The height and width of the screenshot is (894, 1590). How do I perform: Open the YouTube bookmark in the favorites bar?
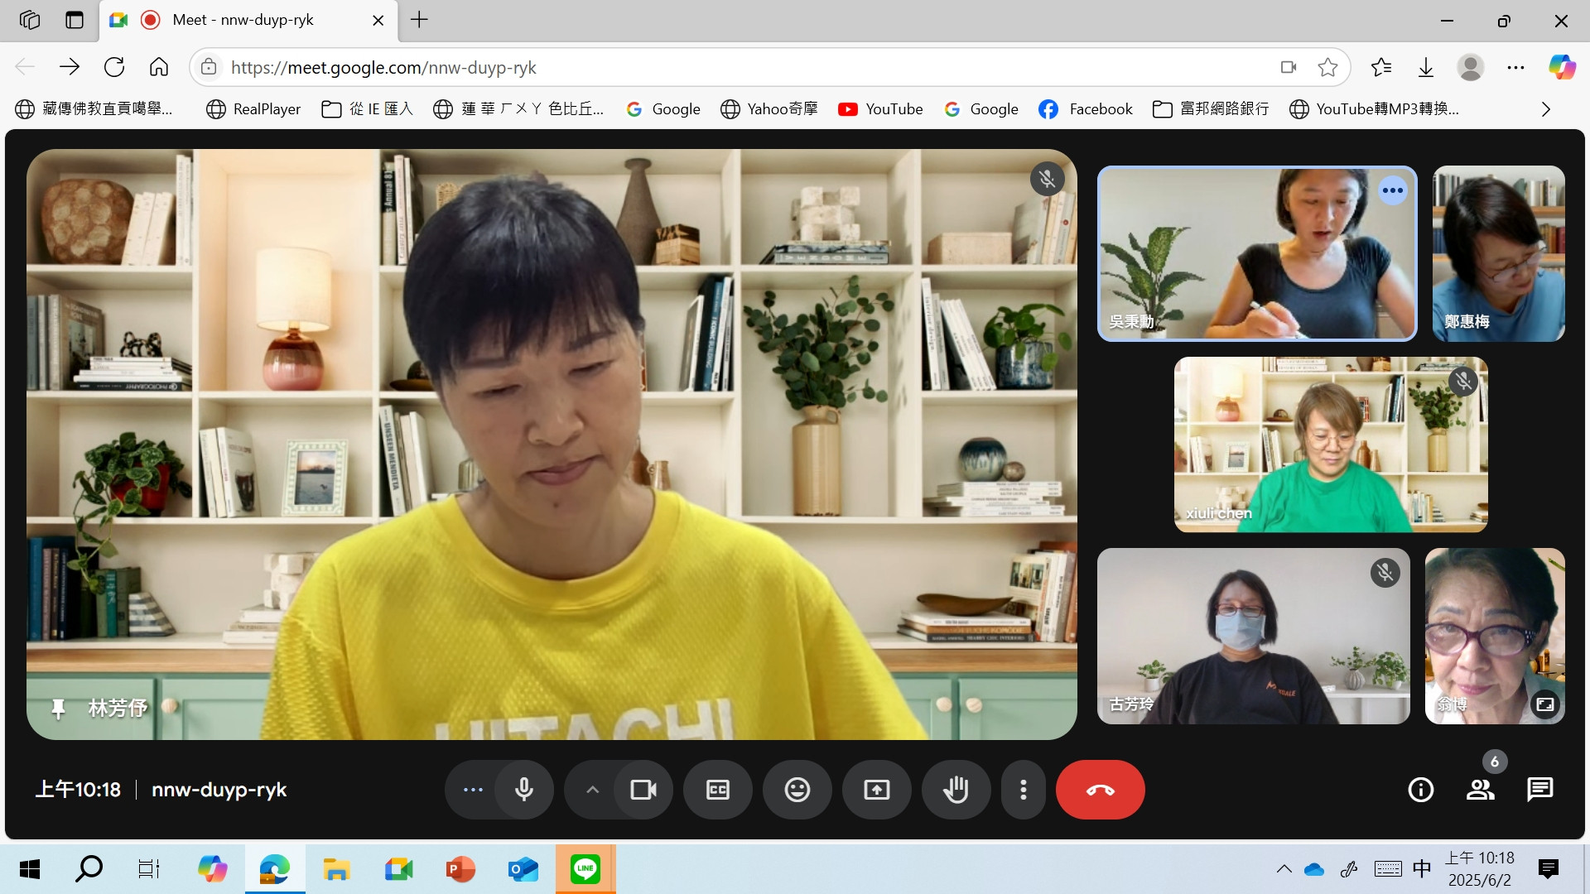pyautogui.click(x=880, y=109)
